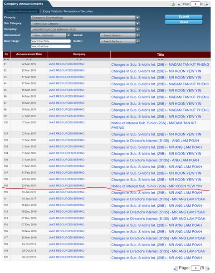Open the Category dropdown showing Changes in Shareholdings
215x273 pixels.
(85, 18)
